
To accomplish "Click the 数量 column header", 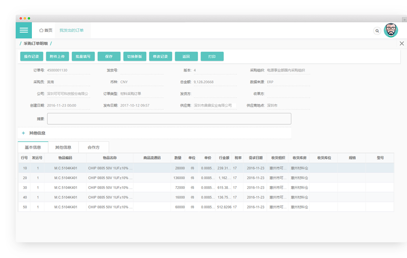I will click(178, 158).
